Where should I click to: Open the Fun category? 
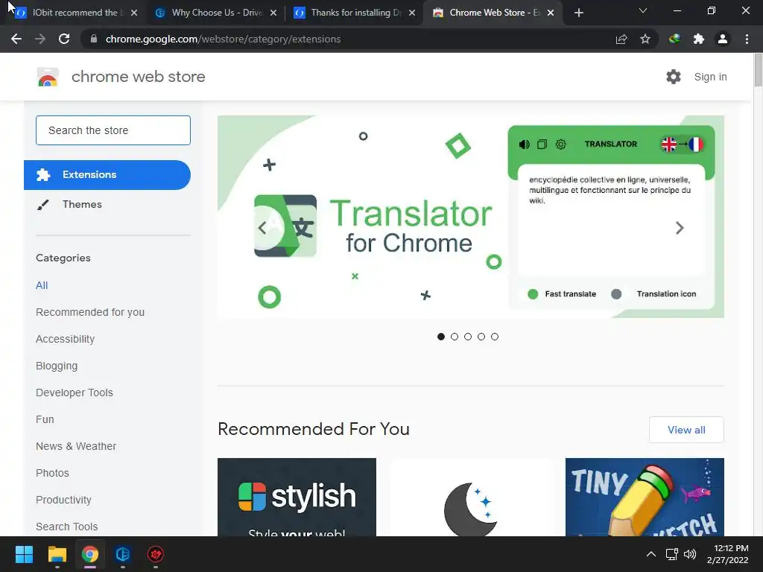click(45, 419)
